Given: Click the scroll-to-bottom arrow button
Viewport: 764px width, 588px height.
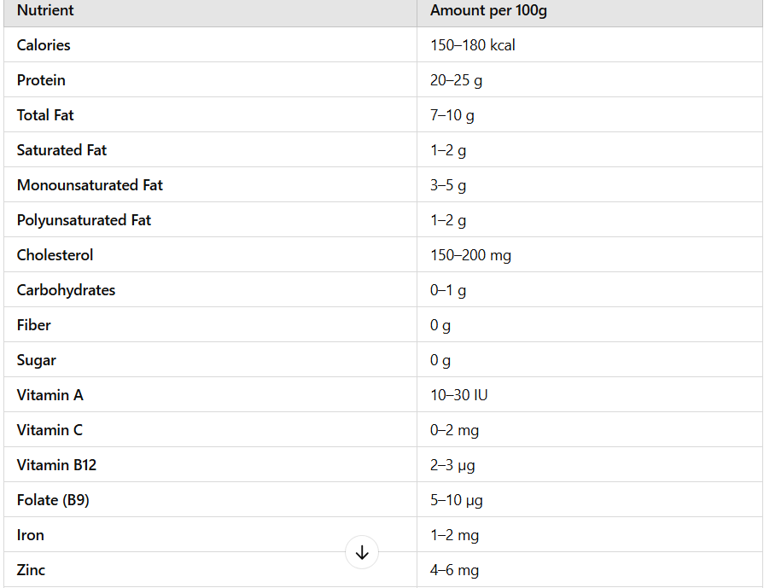Looking at the screenshot, I should (362, 552).
